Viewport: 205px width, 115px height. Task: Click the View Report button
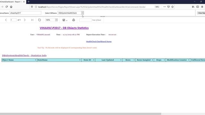pyautogui.click(x=201, y=13)
